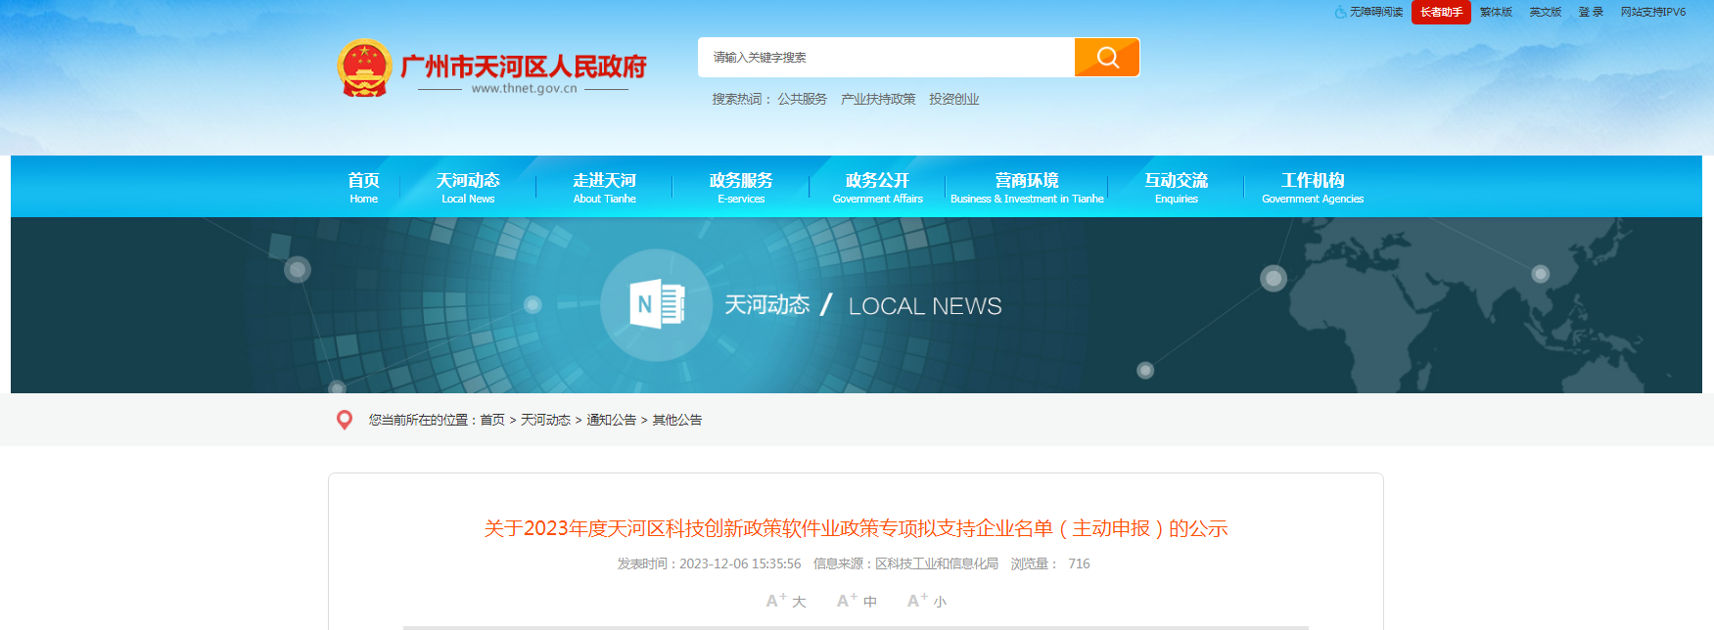Click the Local News notebook banner icon
Viewport: 1714px width, 630px height.
click(x=656, y=305)
